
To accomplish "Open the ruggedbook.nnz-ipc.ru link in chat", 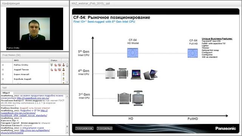I will click(x=33, y=98).
